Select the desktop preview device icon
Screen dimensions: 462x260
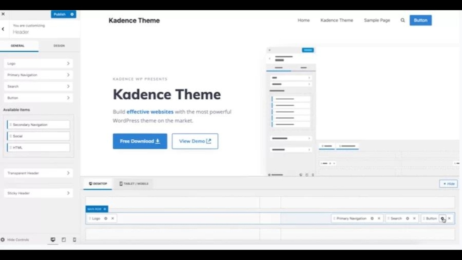pos(52,240)
